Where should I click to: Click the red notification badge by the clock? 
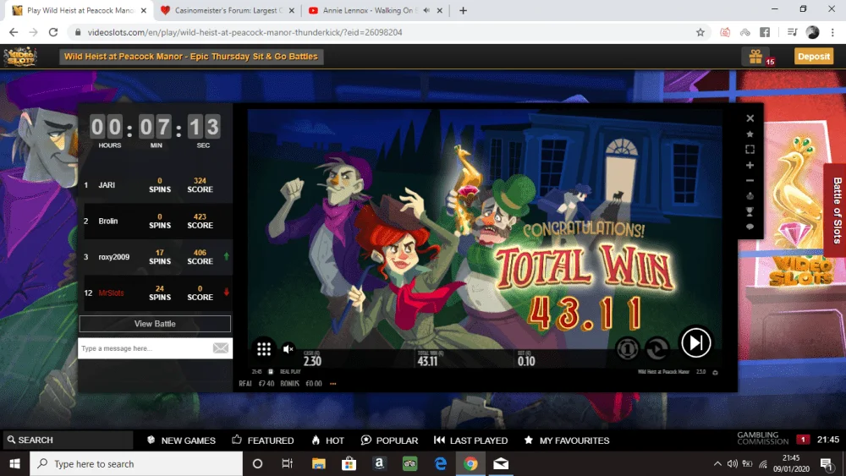pyautogui.click(x=803, y=440)
